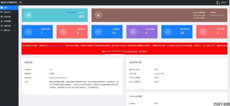Click the 0 value on the purple card
The image size is (230, 106).
(x=146, y=33)
